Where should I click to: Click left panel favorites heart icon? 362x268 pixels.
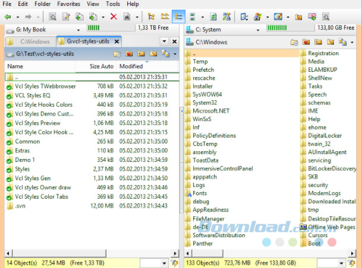[129, 54]
